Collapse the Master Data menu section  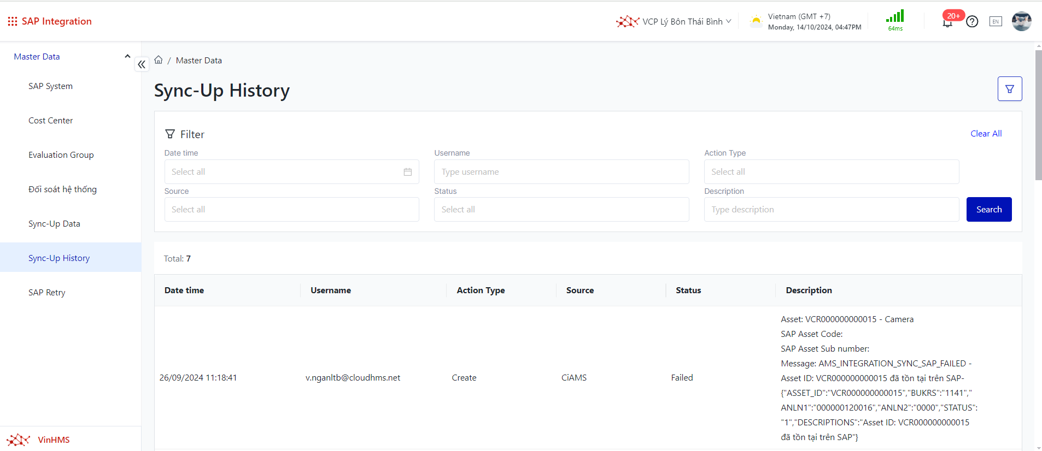click(127, 56)
